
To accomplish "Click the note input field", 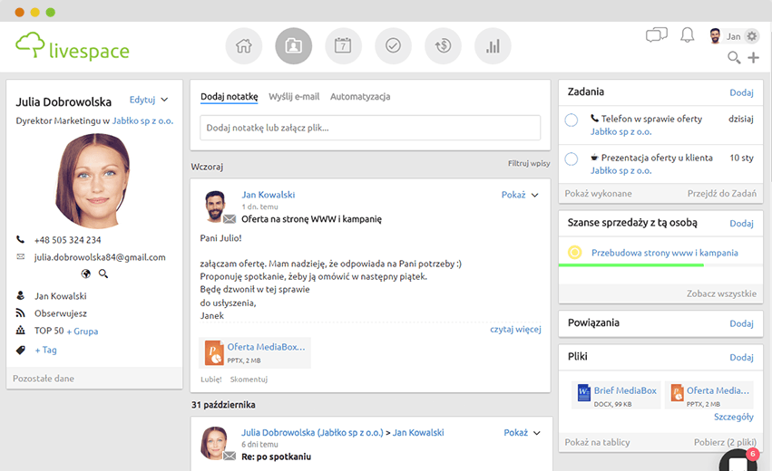I will (370, 128).
